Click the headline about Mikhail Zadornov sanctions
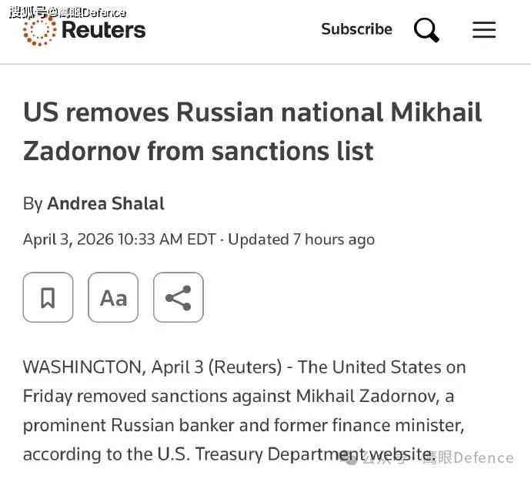The image size is (531, 479). pos(252,131)
